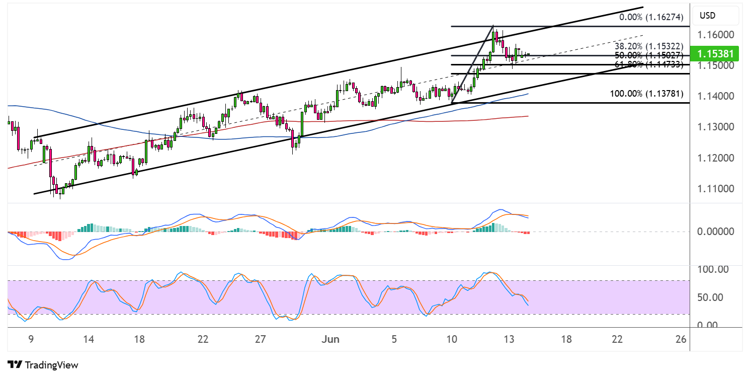Click the current price label 1.15381
The height and width of the screenshot is (378, 750).
(x=716, y=53)
